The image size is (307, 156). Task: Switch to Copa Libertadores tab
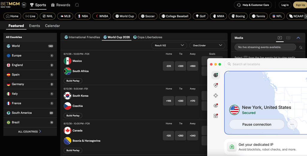pos(148,37)
